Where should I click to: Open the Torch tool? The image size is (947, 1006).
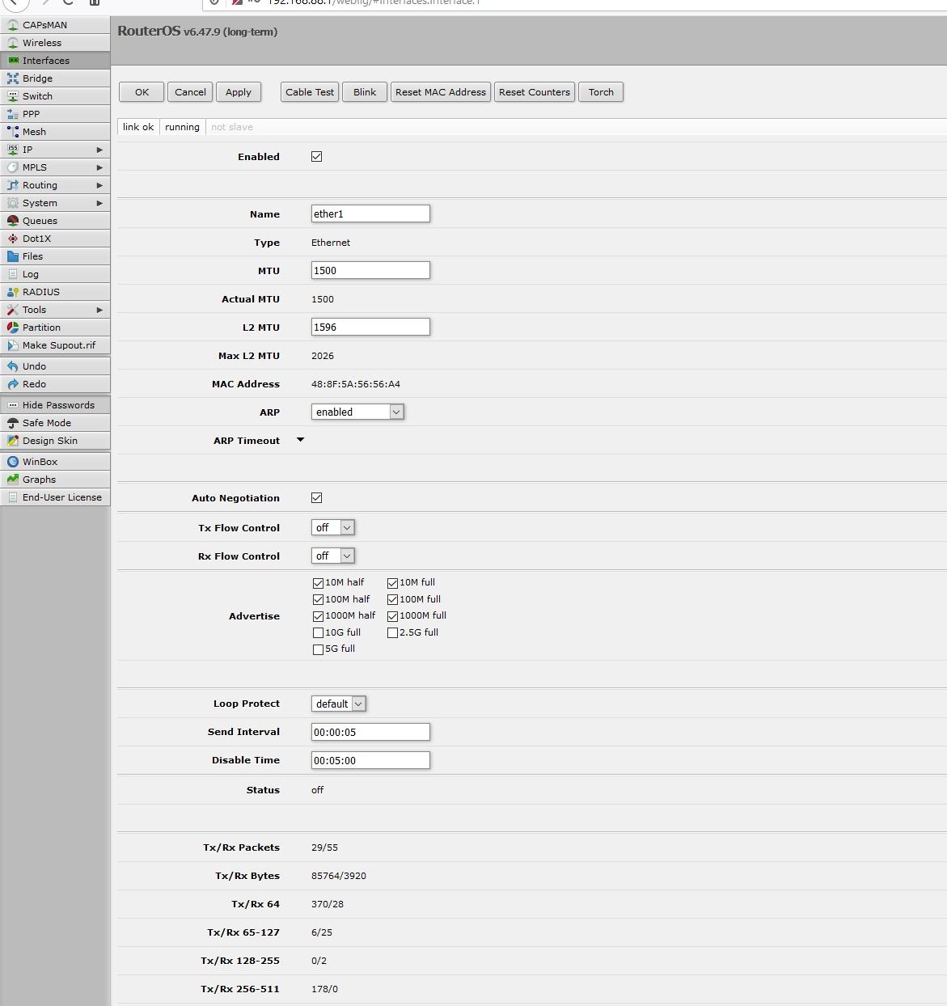[601, 92]
